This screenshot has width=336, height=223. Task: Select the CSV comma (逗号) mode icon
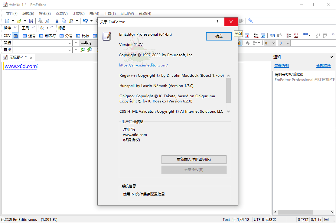[x=24, y=36]
